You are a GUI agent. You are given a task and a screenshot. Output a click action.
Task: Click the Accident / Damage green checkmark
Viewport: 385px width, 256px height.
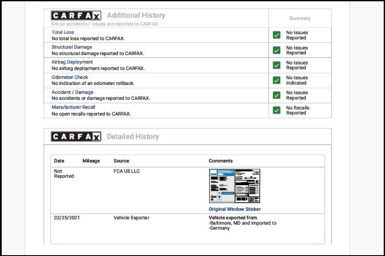pyautogui.click(x=277, y=95)
